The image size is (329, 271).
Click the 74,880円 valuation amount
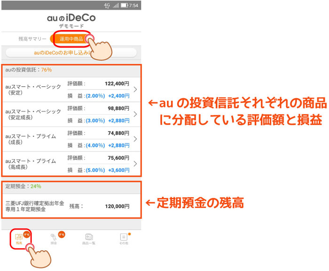118,133
